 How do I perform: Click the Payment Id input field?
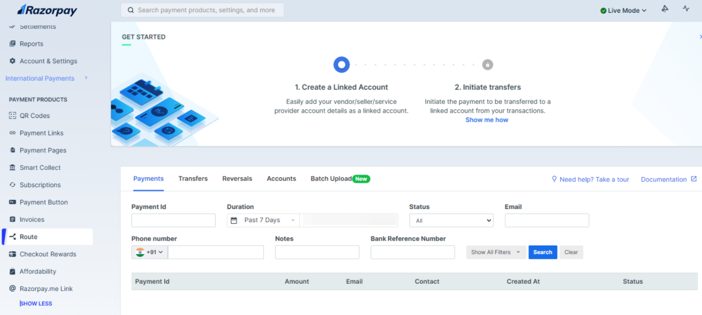[x=173, y=220]
